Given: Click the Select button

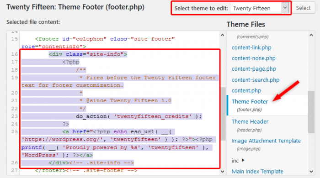Looking at the screenshot, I should pos(303,8).
